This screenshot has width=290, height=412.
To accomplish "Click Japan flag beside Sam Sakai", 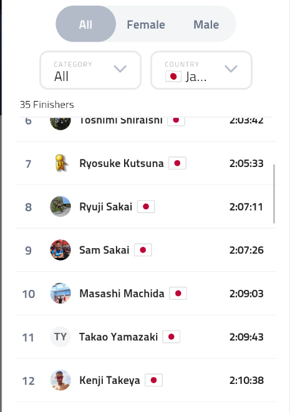I will (143, 250).
